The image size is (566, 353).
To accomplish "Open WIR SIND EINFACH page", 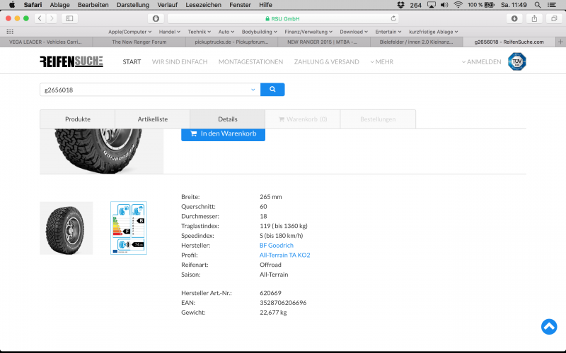I will [180, 62].
